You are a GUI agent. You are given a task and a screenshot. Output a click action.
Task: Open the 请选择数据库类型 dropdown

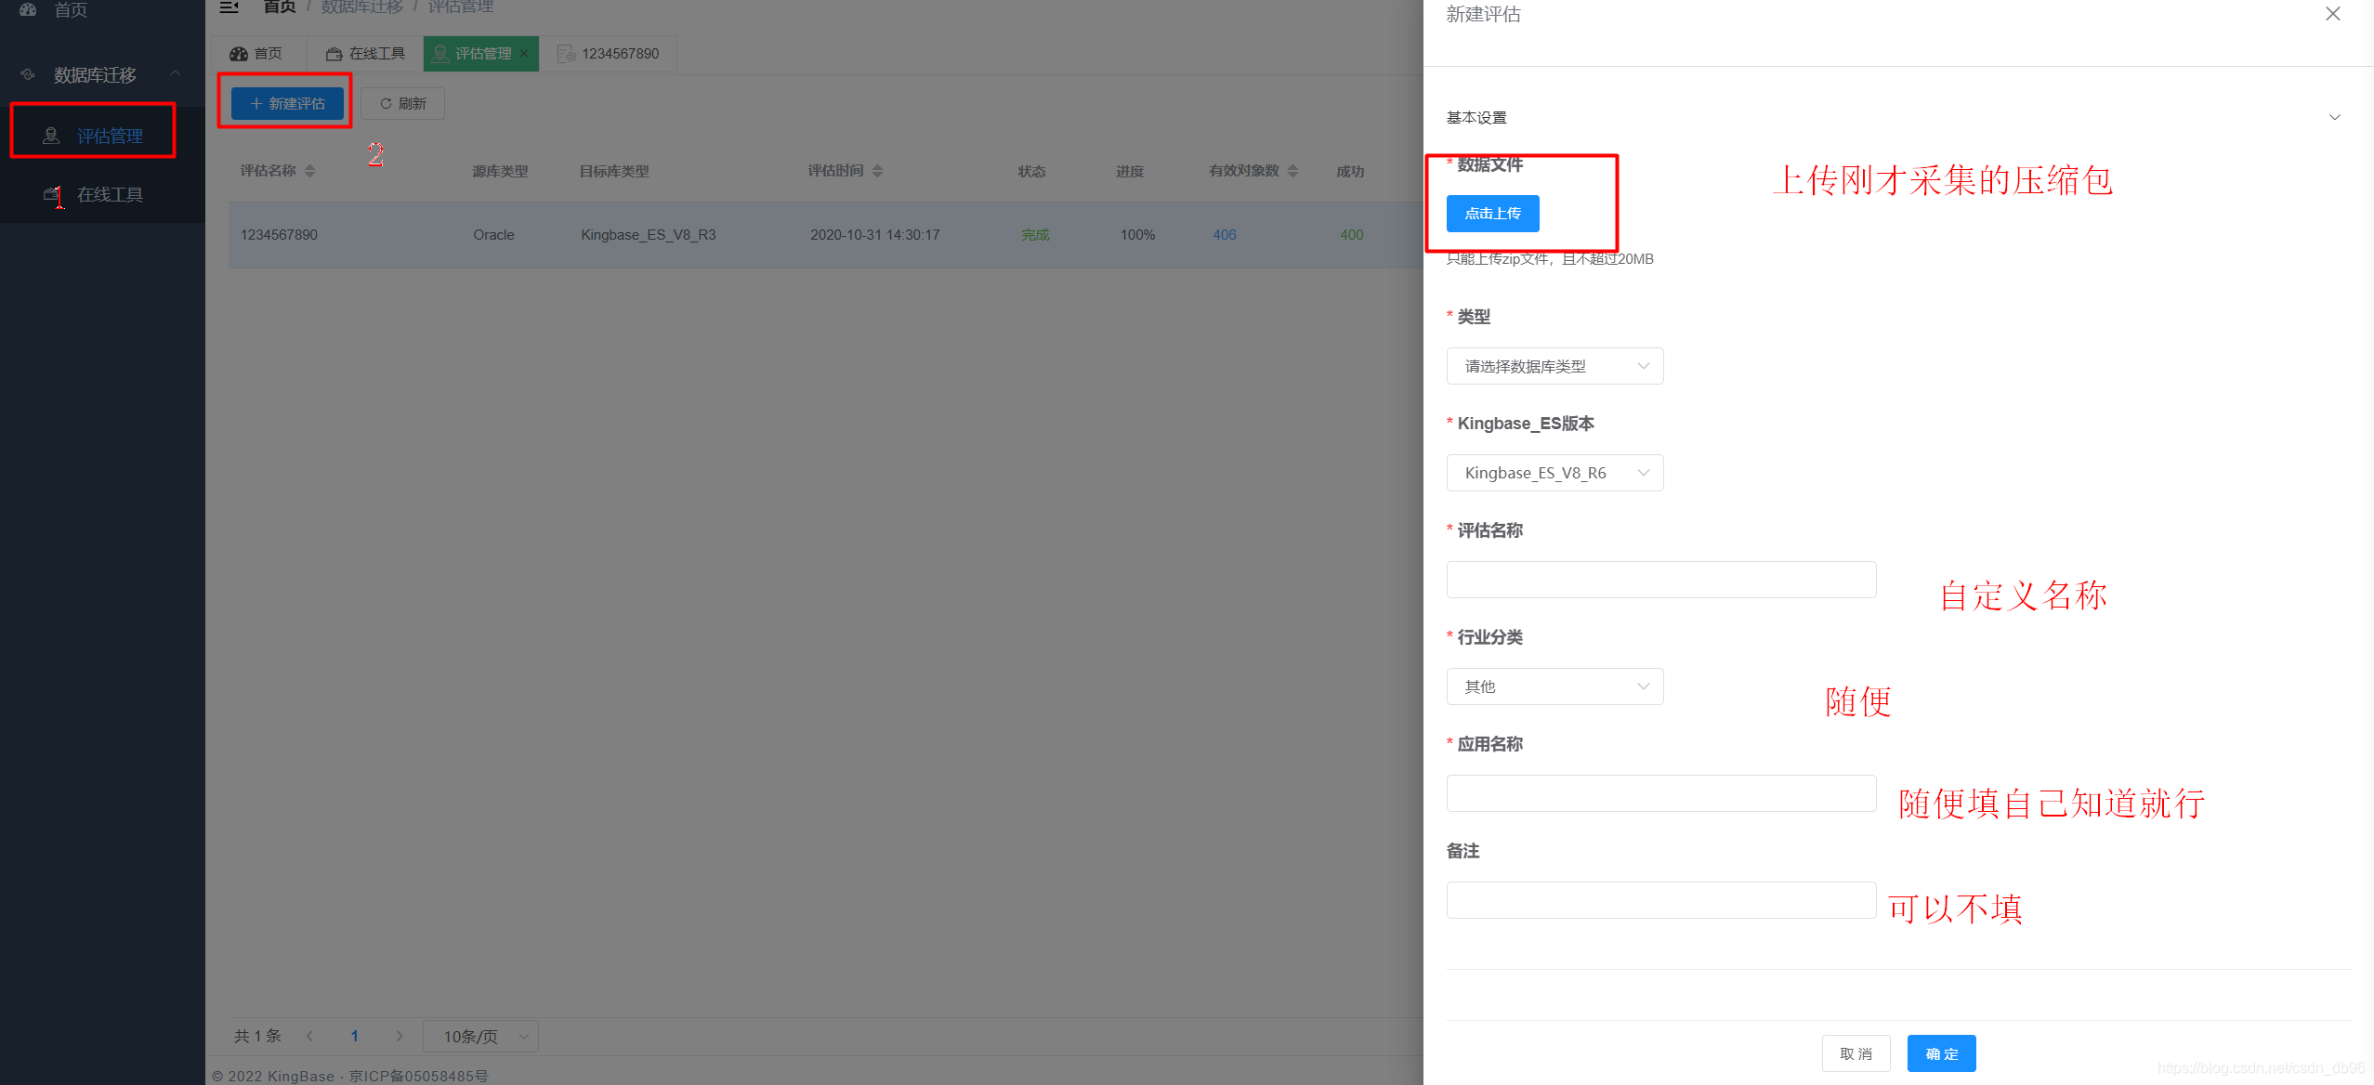click(1554, 366)
